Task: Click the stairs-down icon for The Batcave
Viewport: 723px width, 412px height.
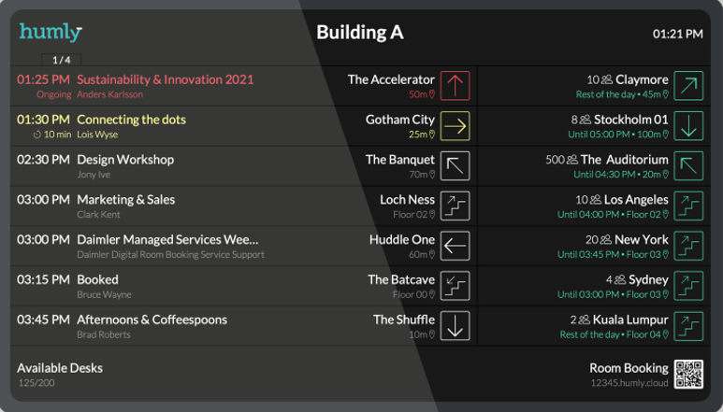Action: [455, 286]
